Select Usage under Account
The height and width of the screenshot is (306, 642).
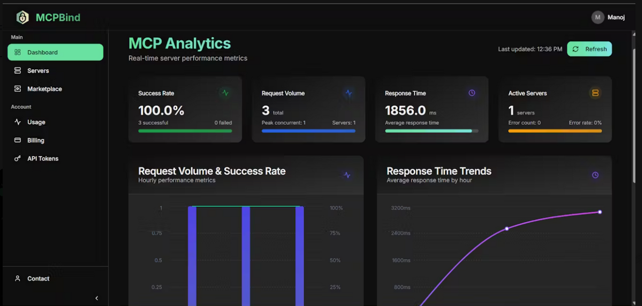tap(55, 122)
